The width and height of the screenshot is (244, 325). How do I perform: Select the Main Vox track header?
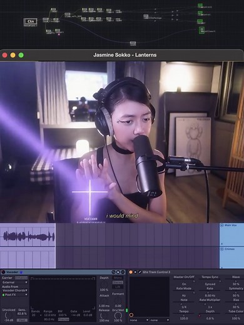tap(231, 234)
